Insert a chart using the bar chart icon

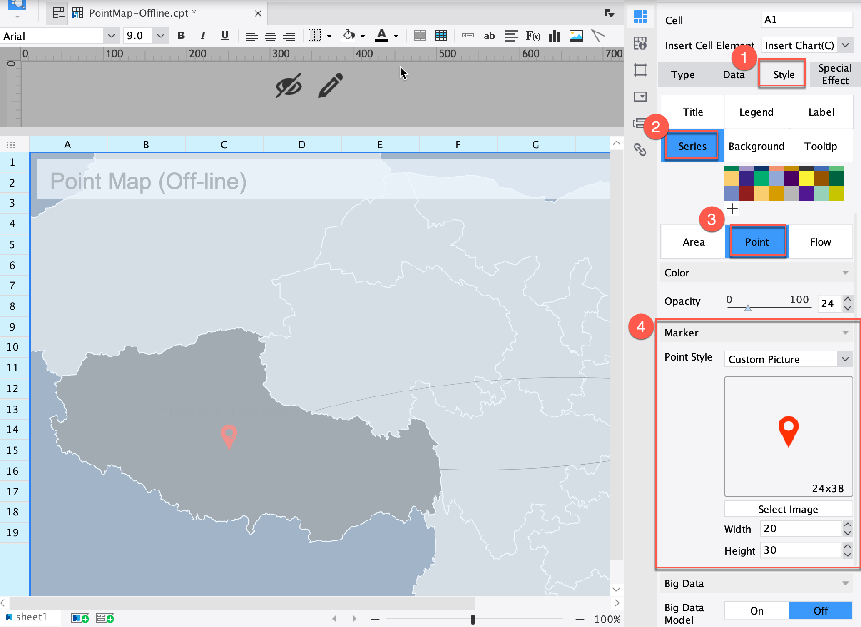555,36
